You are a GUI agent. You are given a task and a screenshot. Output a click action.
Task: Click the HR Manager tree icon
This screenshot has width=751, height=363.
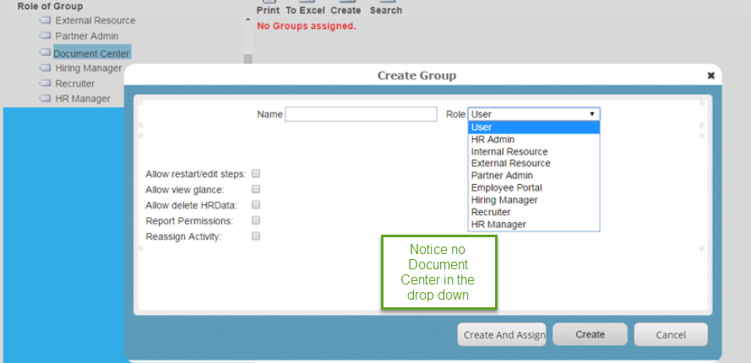(45, 99)
